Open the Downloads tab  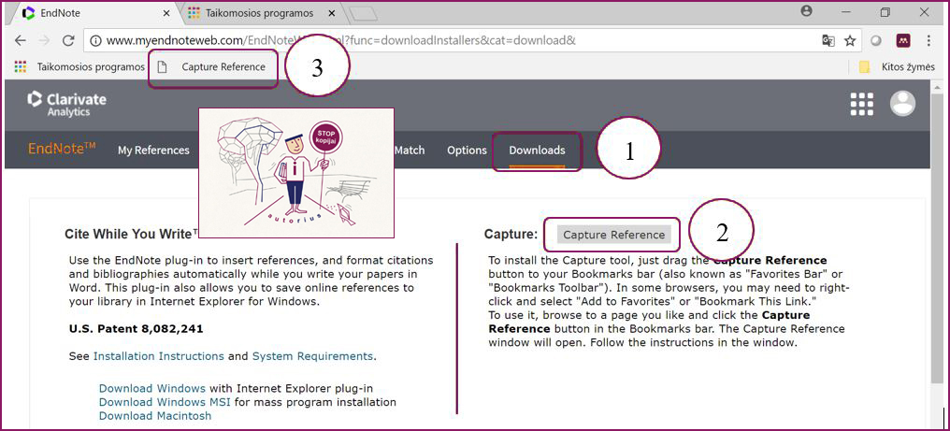(x=537, y=151)
